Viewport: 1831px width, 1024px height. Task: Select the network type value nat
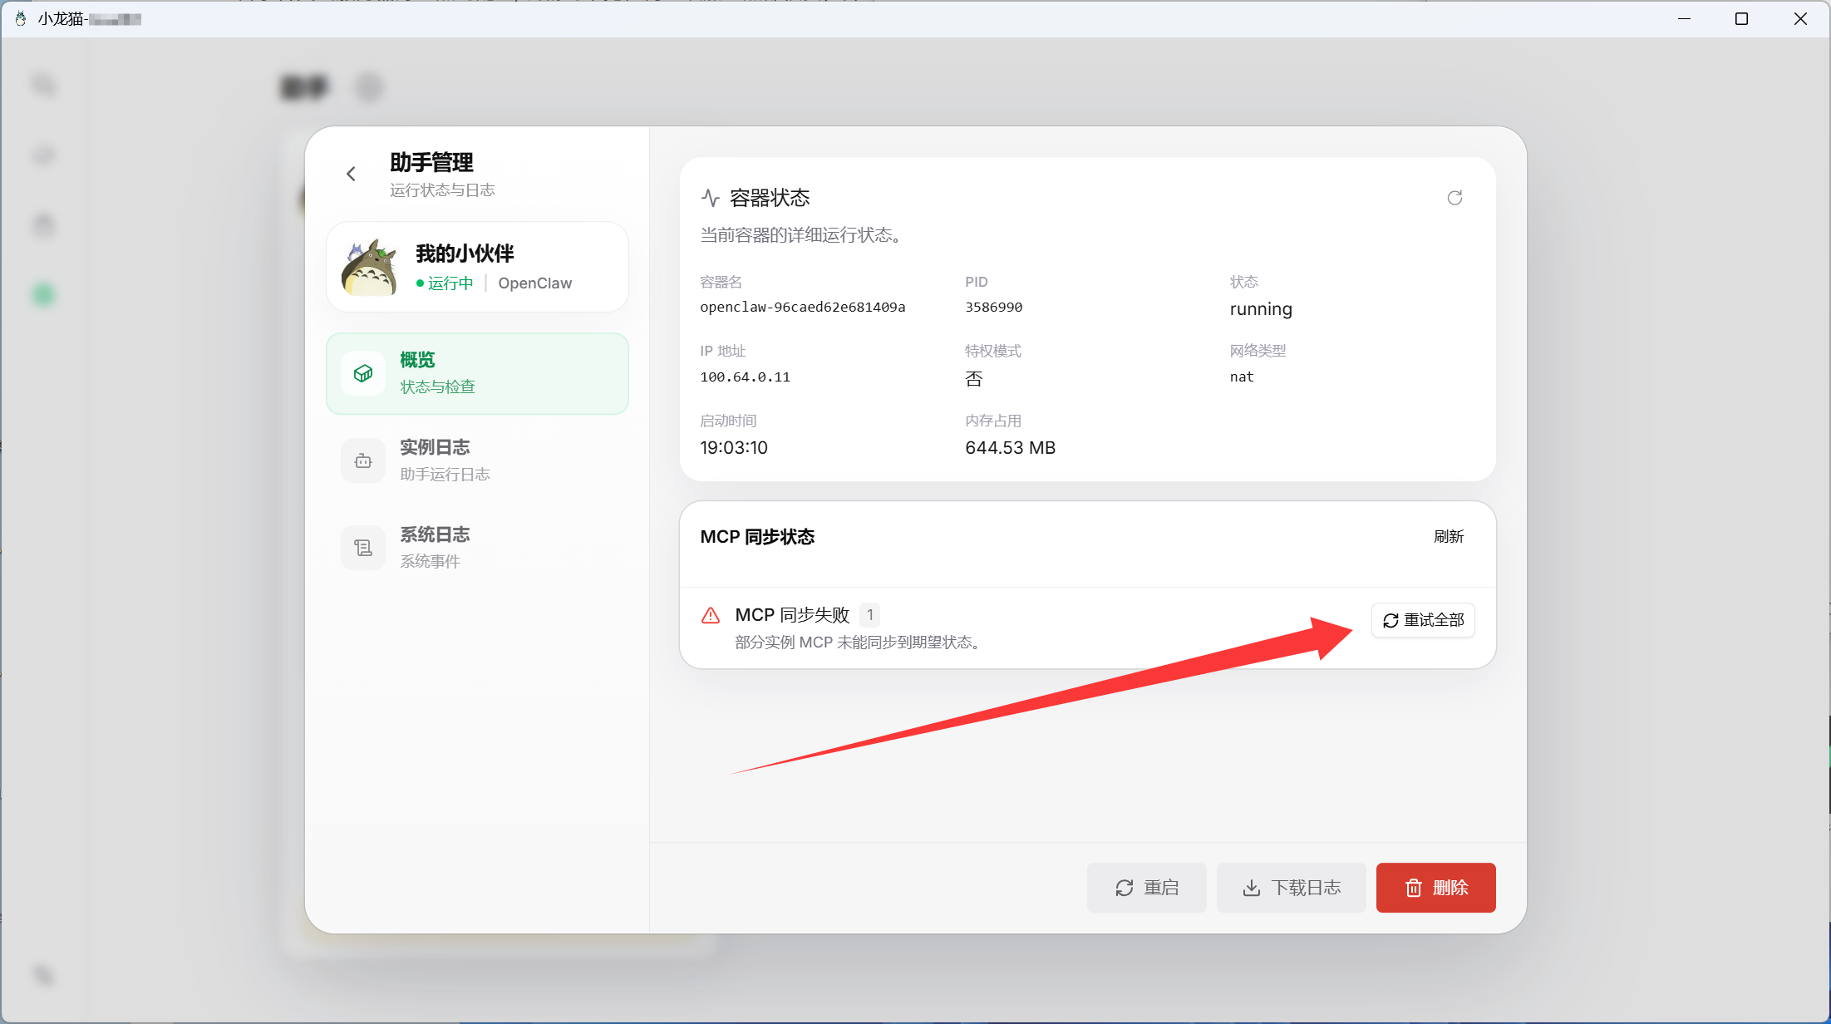tap(1242, 377)
